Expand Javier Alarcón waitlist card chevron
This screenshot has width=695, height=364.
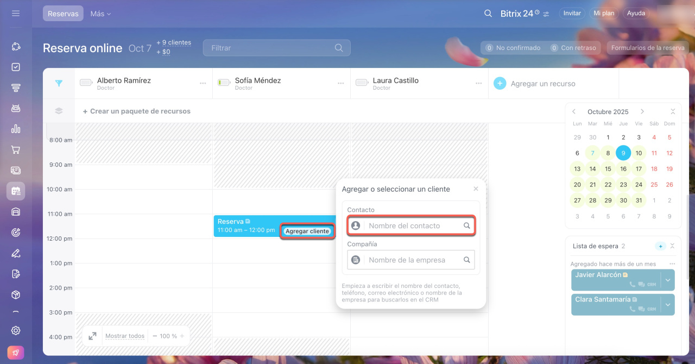point(668,280)
